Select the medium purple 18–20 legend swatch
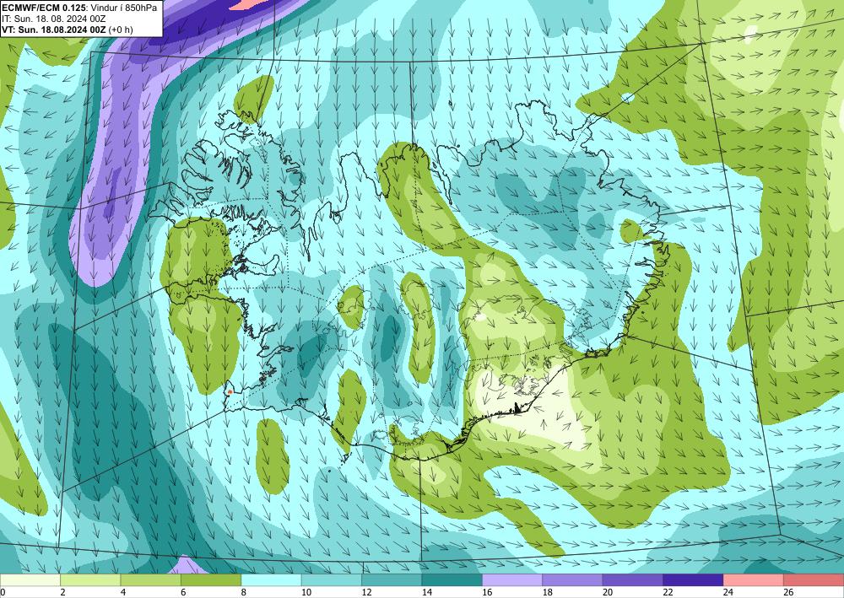The width and height of the screenshot is (844, 598). click(573, 580)
